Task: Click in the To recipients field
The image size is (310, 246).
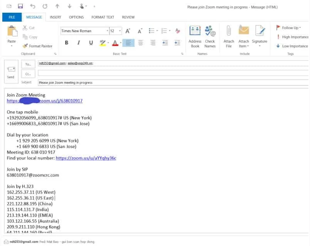Action: click(173, 63)
